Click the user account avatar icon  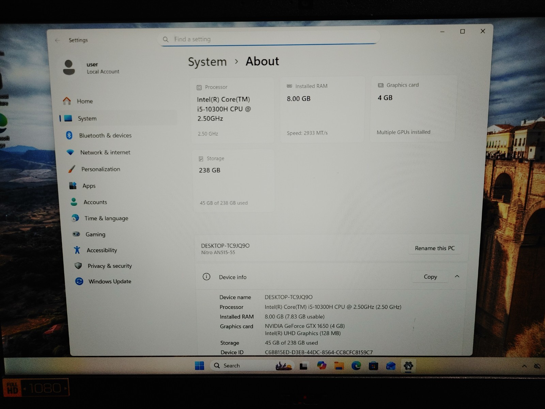(69, 67)
